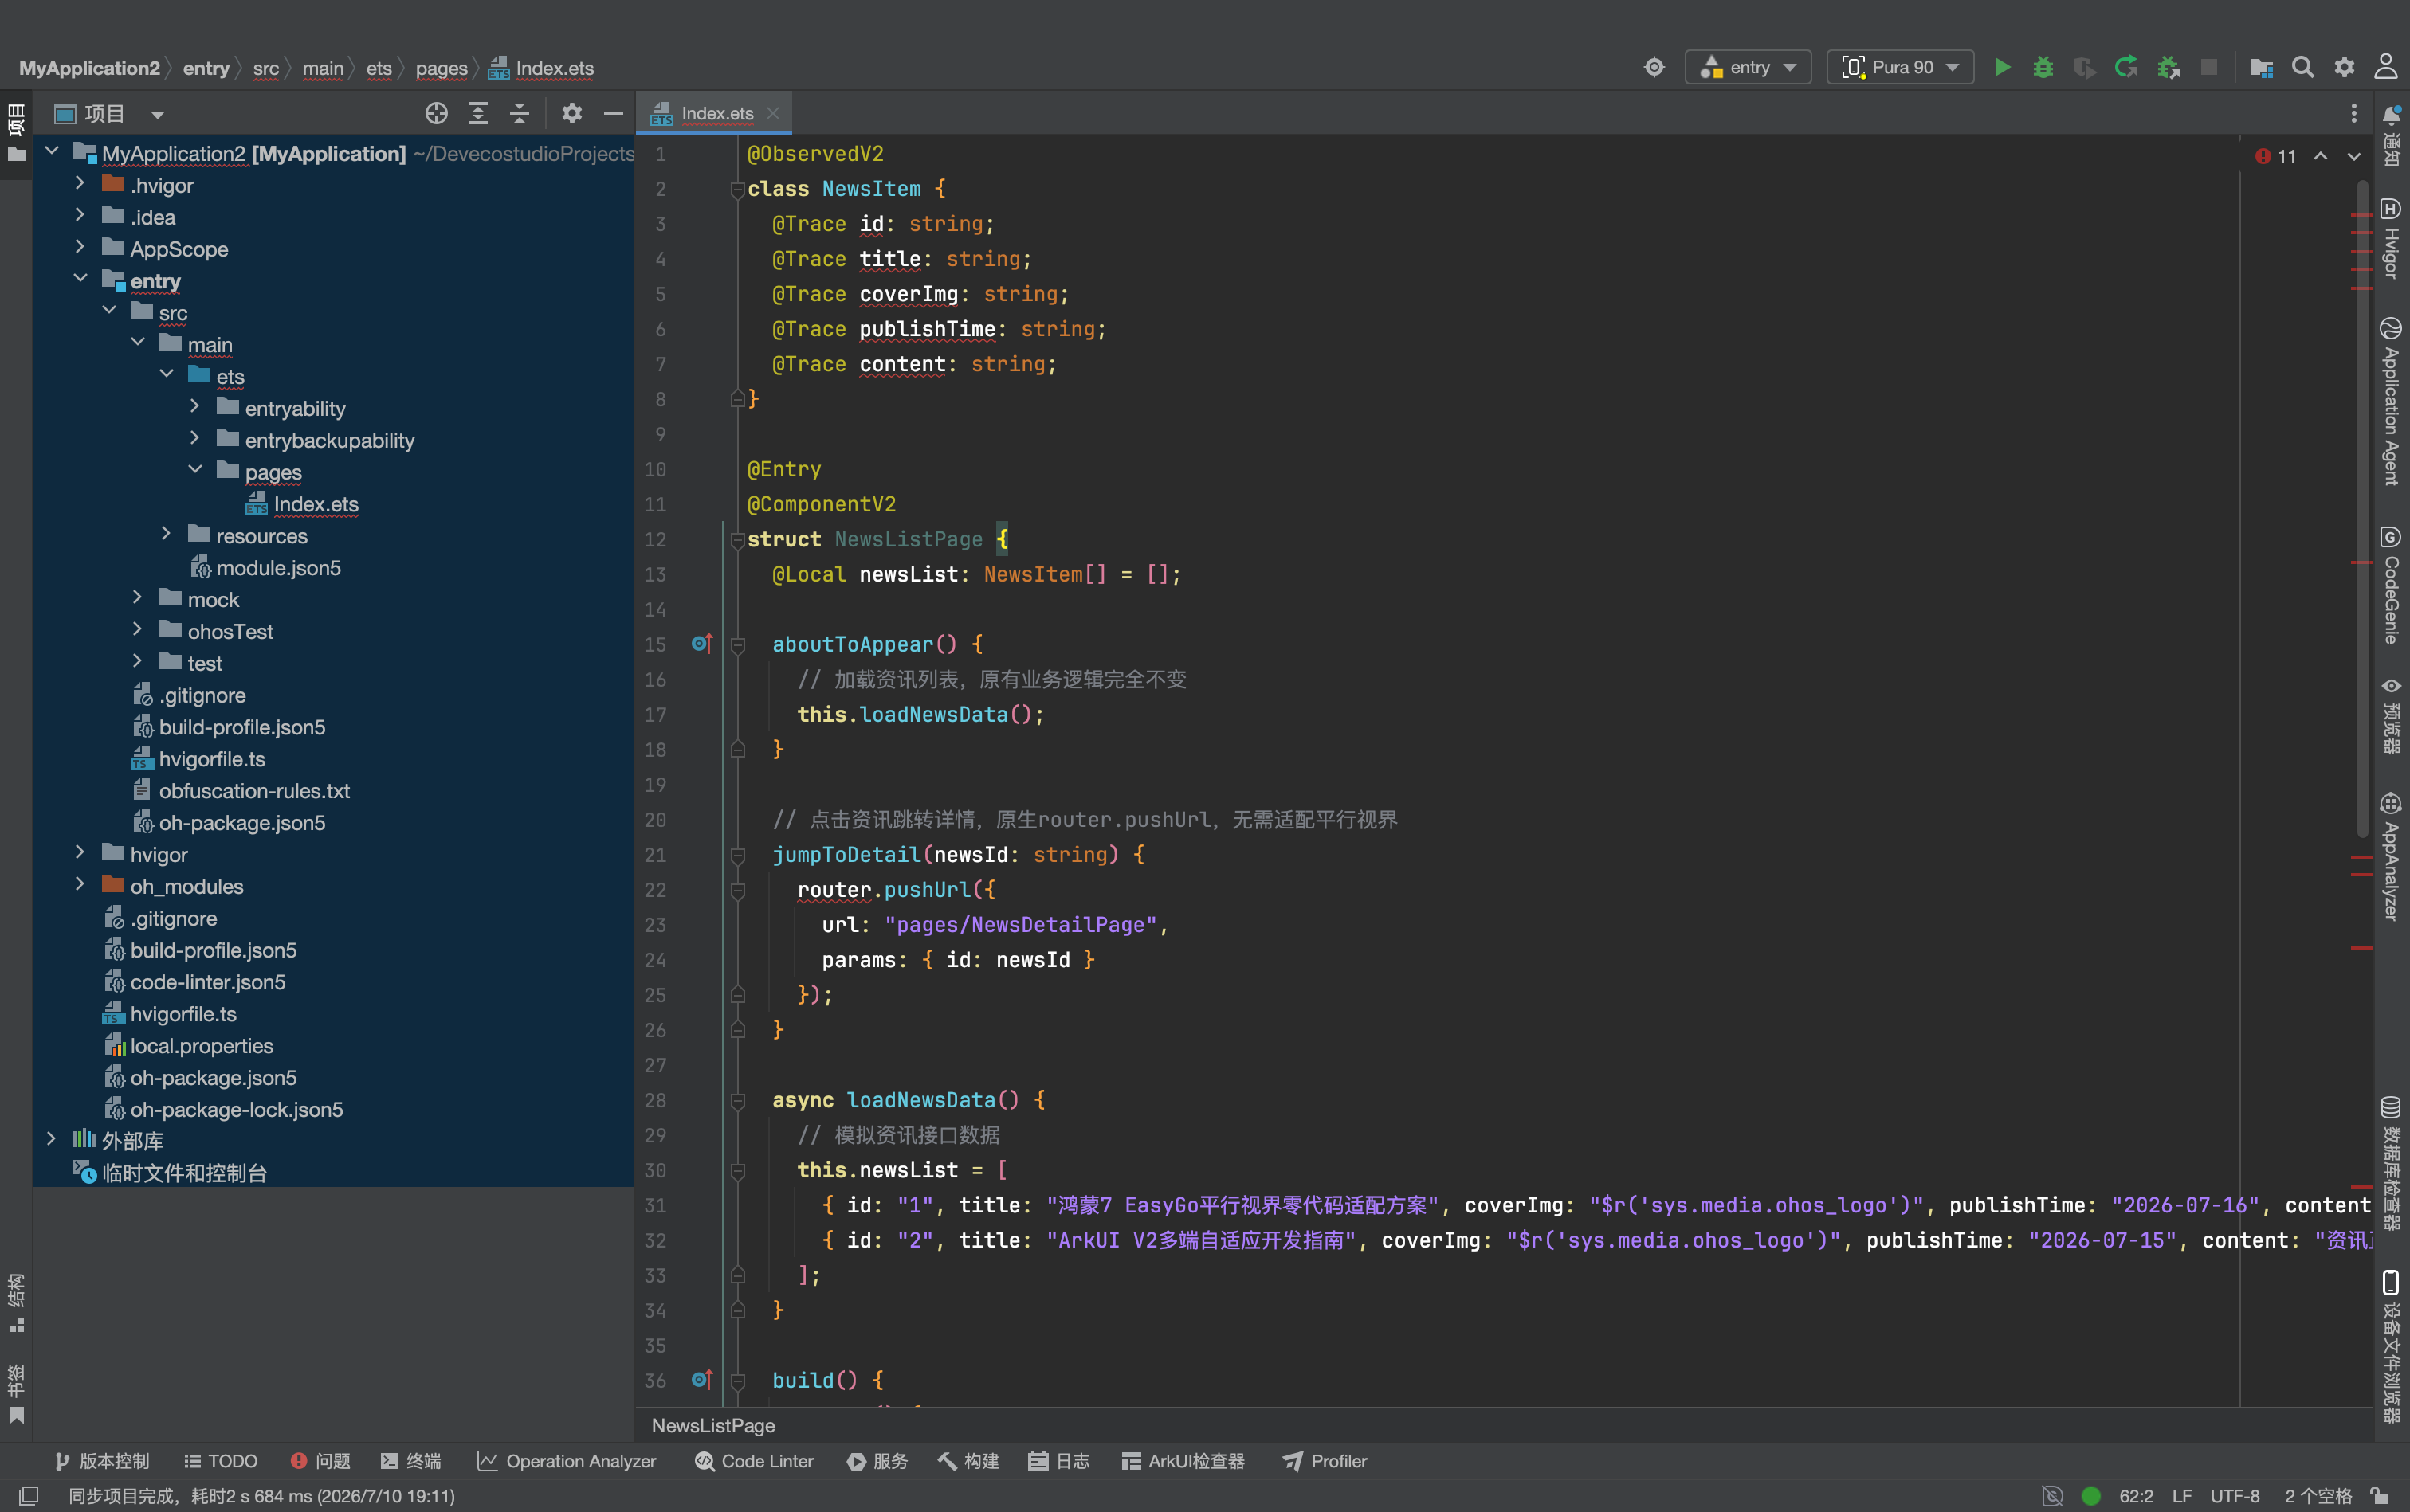The width and height of the screenshot is (2410, 1512).
Task: Click MyApplication2 breadcrumb in navigation bar
Action: pos(89,68)
